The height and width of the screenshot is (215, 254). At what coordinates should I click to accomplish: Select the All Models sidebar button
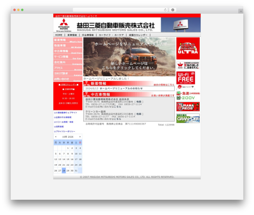pos(68,46)
